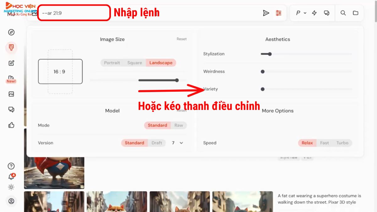Toggle the settings sliders icon in prompt bar
The height and width of the screenshot is (212, 377).
point(279,13)
